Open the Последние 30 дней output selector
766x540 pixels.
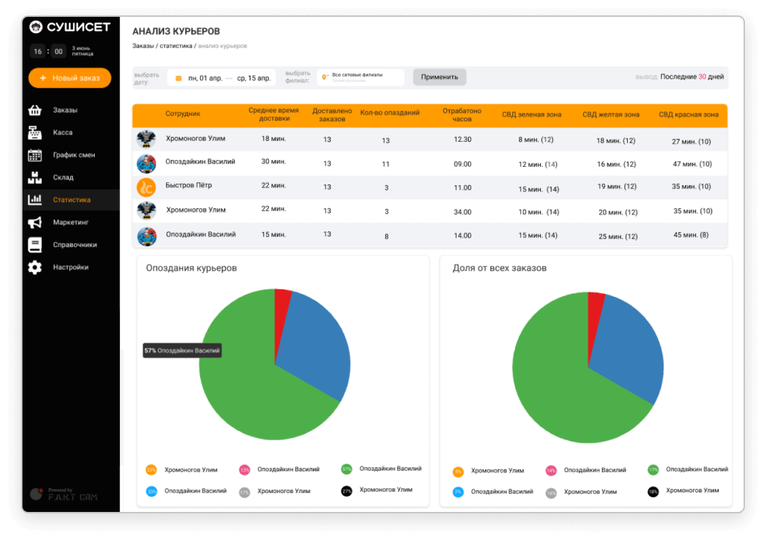click(x=692, y=76)
